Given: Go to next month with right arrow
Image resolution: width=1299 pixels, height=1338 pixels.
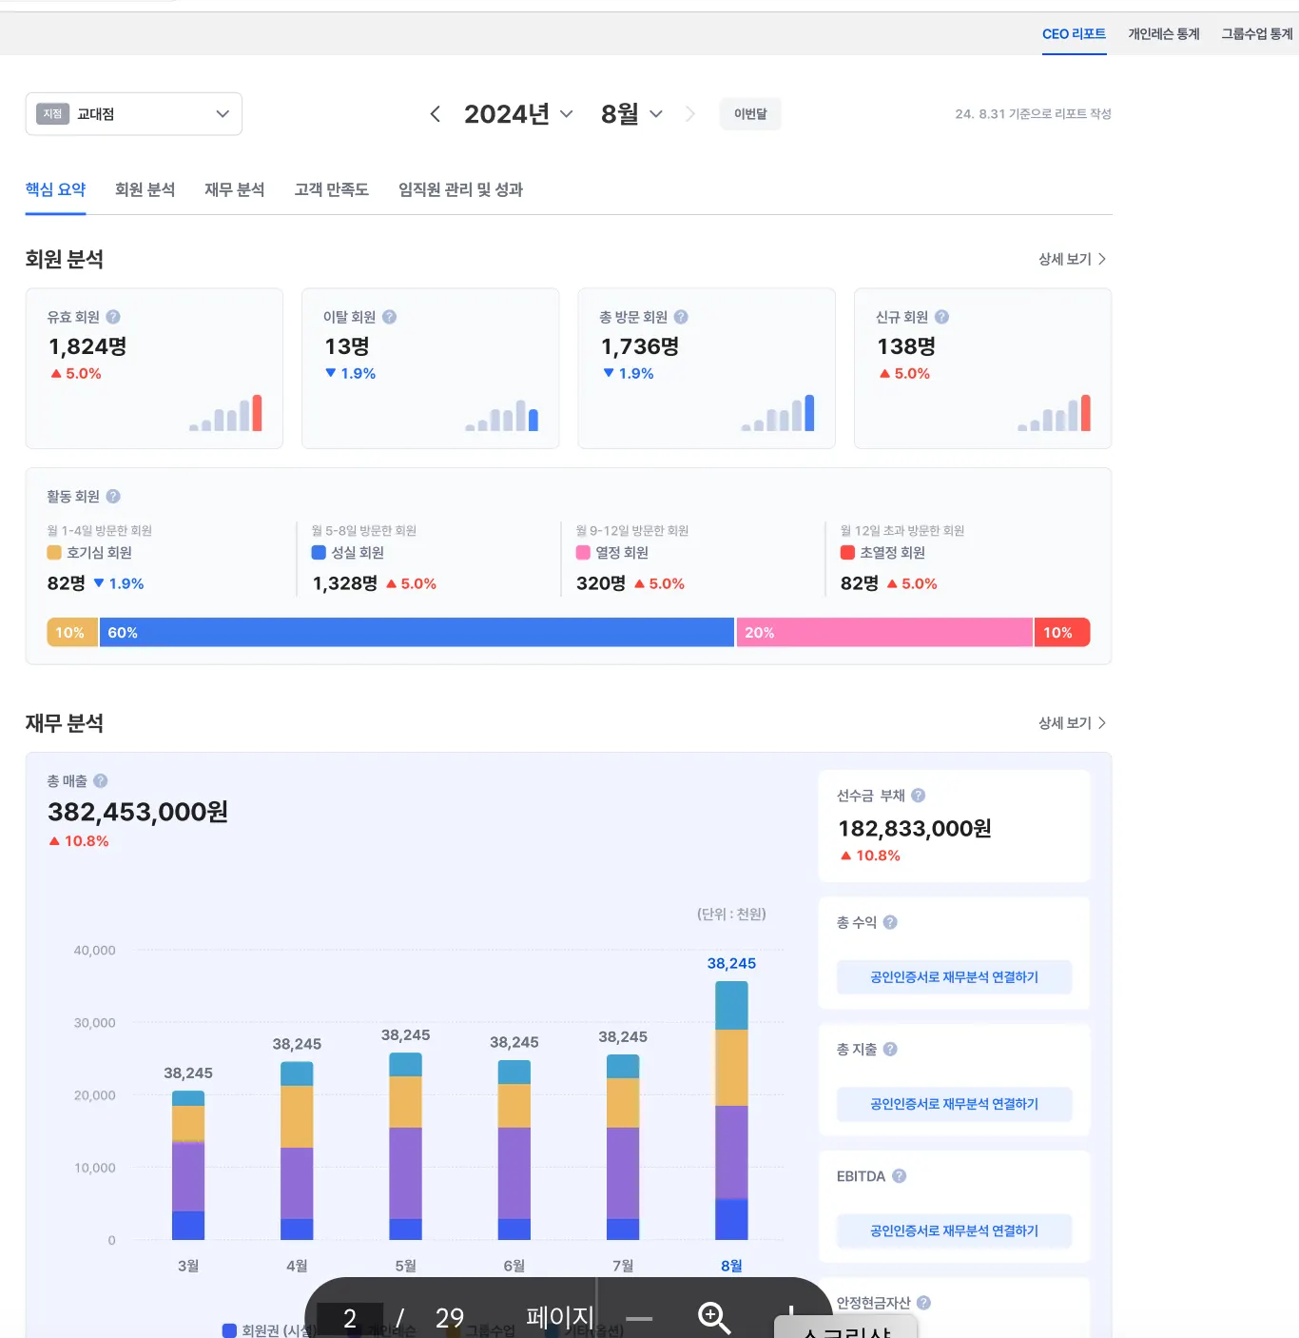Looking at the screenshot, I should tap(690, 114).
